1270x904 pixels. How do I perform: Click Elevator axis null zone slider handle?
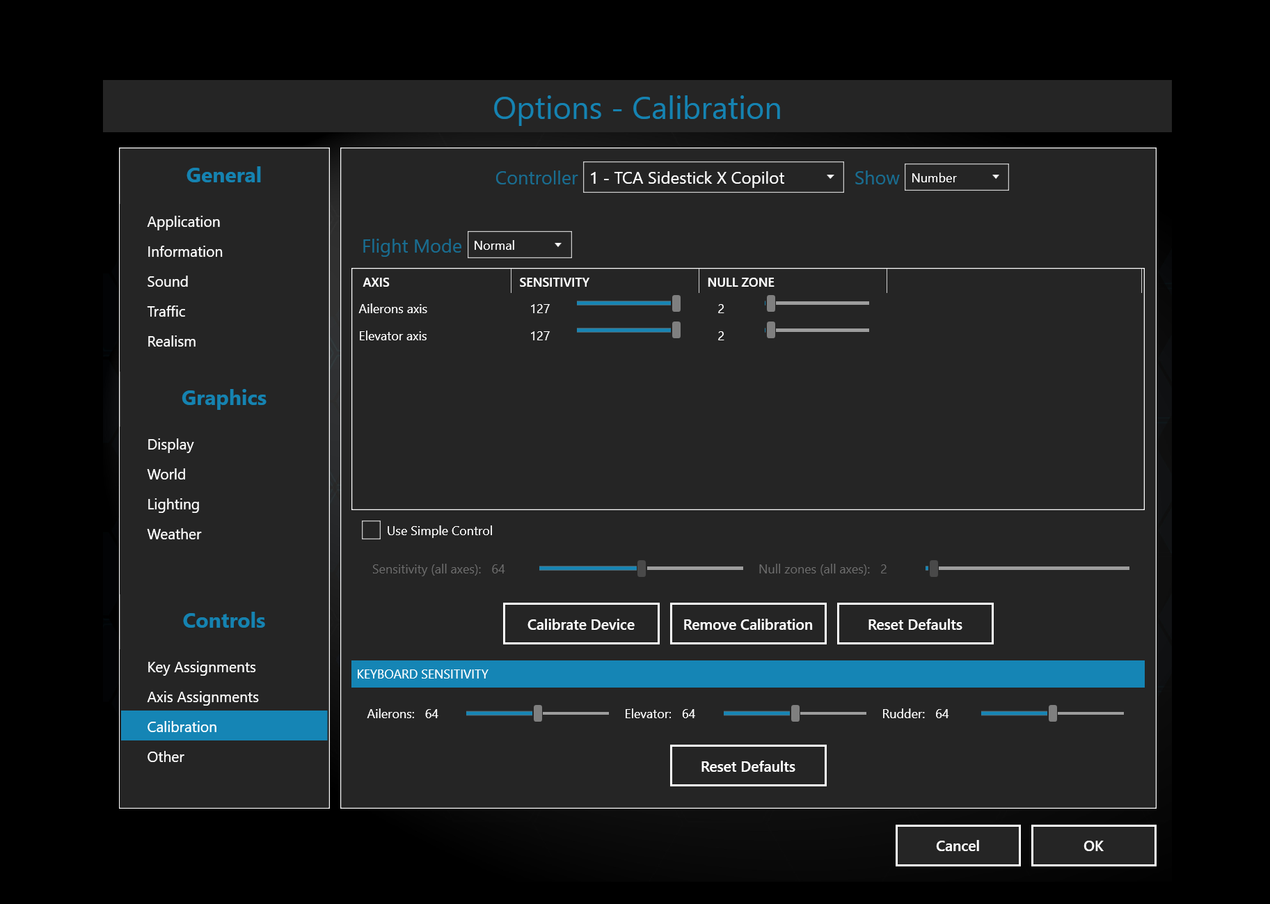click(770, 330)
